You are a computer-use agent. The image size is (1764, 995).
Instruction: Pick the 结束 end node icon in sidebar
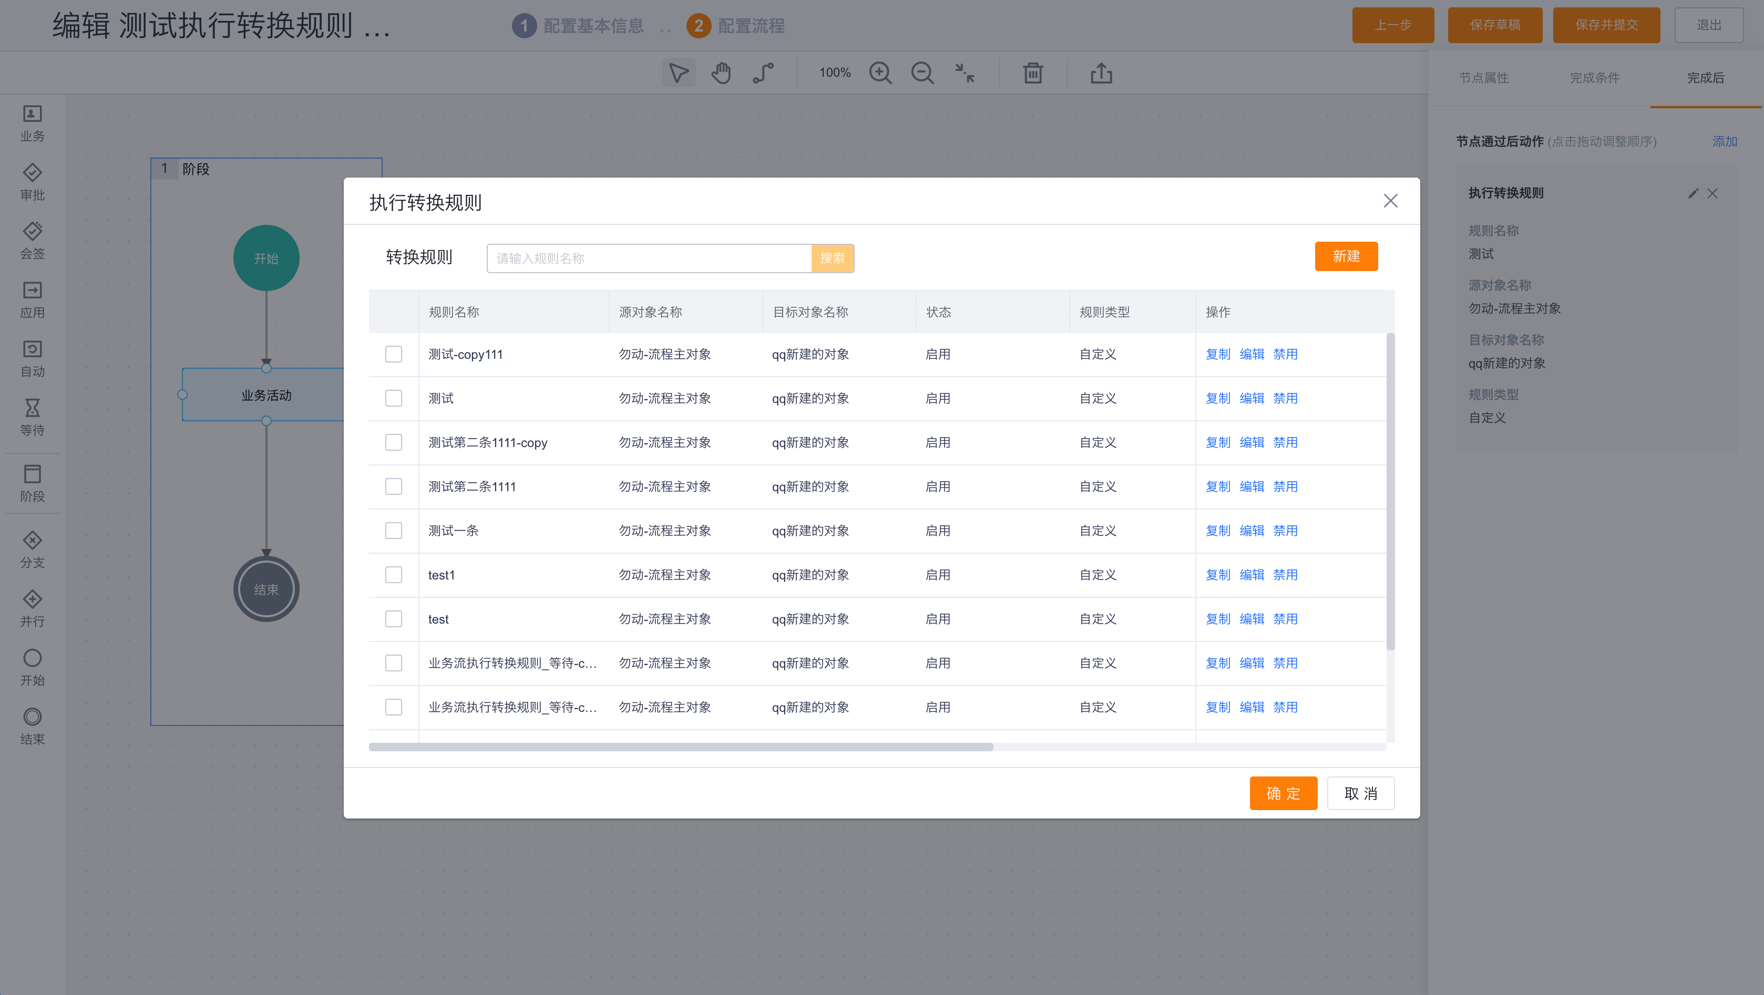click(32, 717)
